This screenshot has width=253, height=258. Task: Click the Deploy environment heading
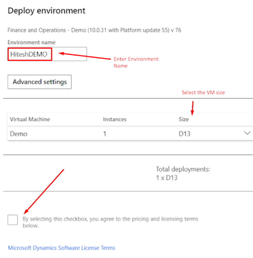[x=47, y=11]
